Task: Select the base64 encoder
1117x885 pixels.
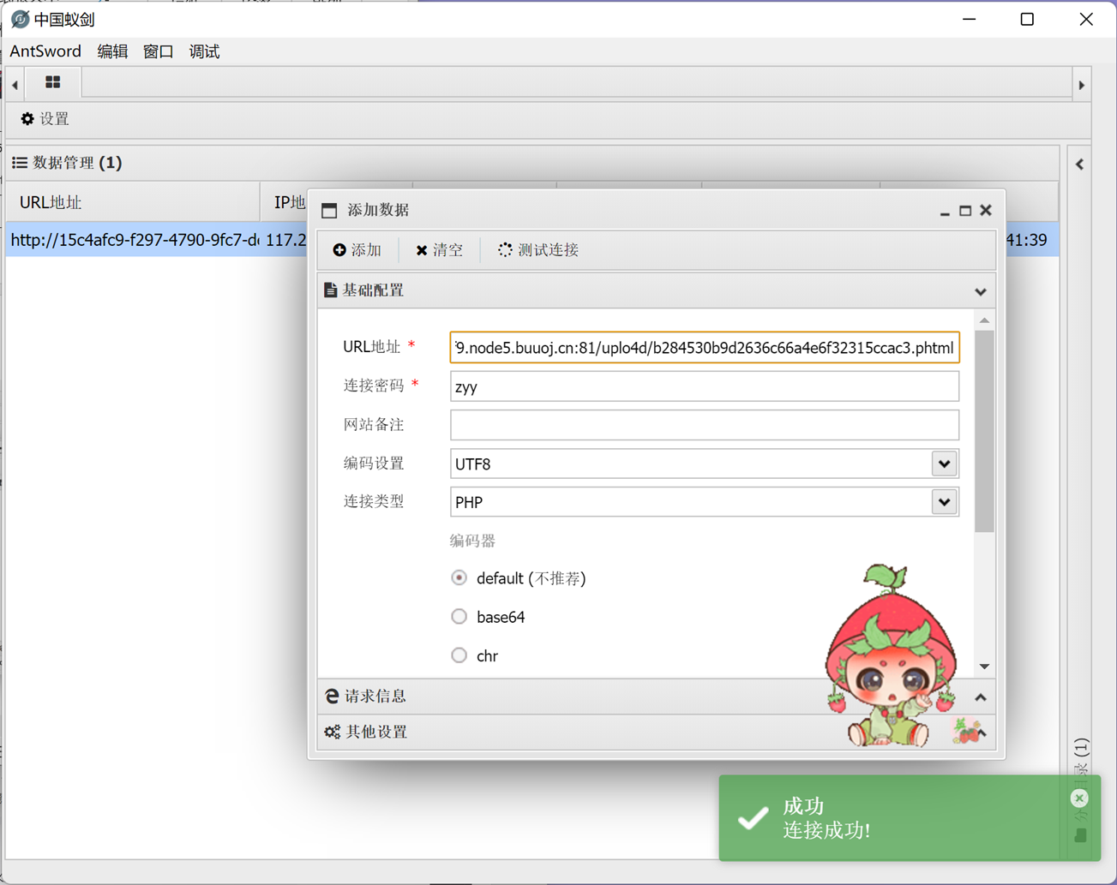Action: (x=459, y=616)
